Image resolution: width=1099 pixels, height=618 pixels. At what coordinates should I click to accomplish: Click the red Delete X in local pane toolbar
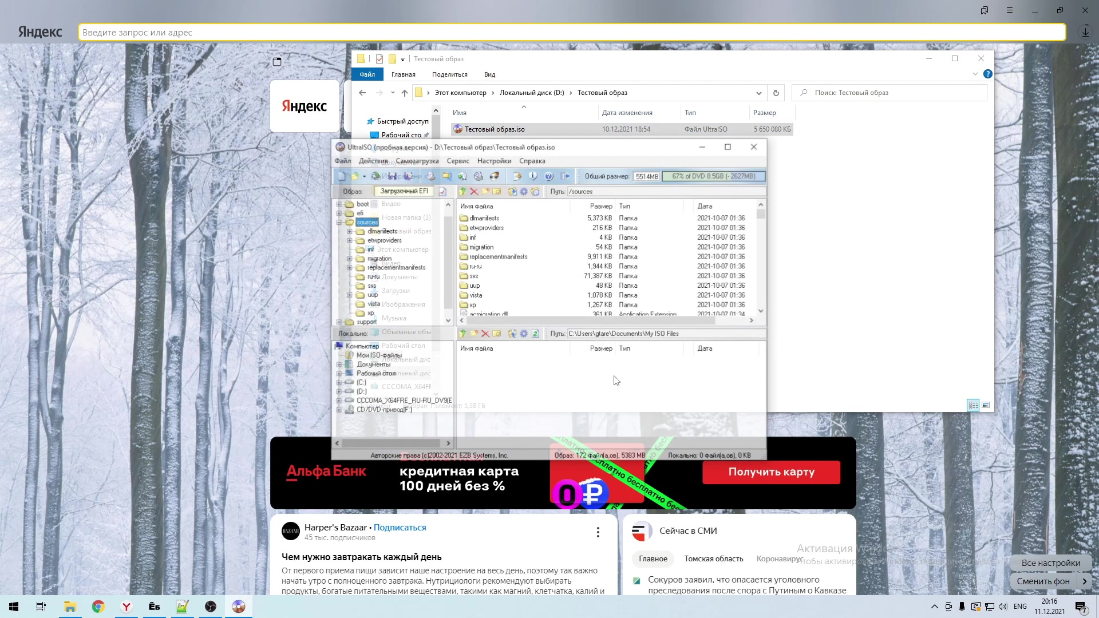[485, 334]
